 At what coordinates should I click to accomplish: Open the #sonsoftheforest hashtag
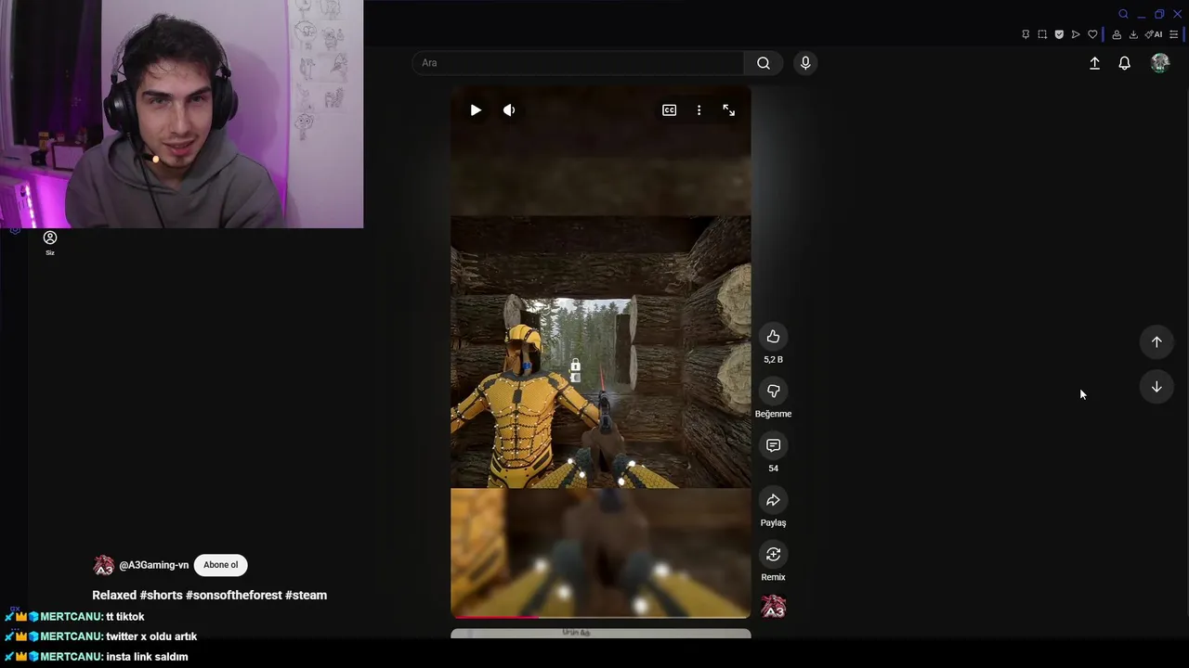233,596
